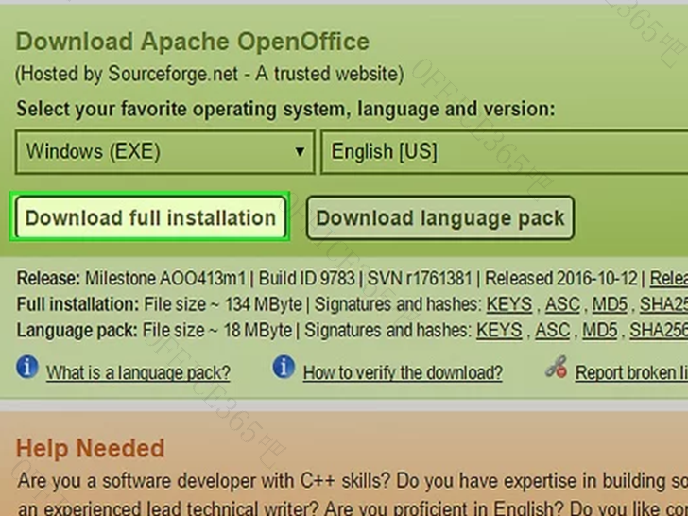The width and height of the screenshot is (688, 516).
Task: Click info icon beside 'What is a language pack?'
Action: [x=27, y=367]
